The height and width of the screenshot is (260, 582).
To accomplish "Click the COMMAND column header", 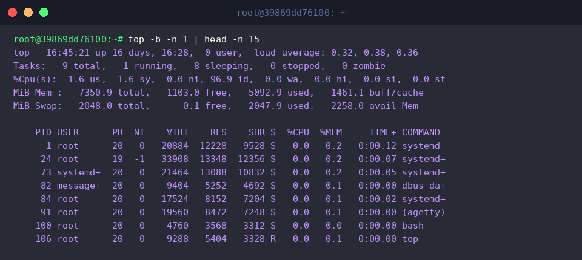I will [x=421, y=132].
